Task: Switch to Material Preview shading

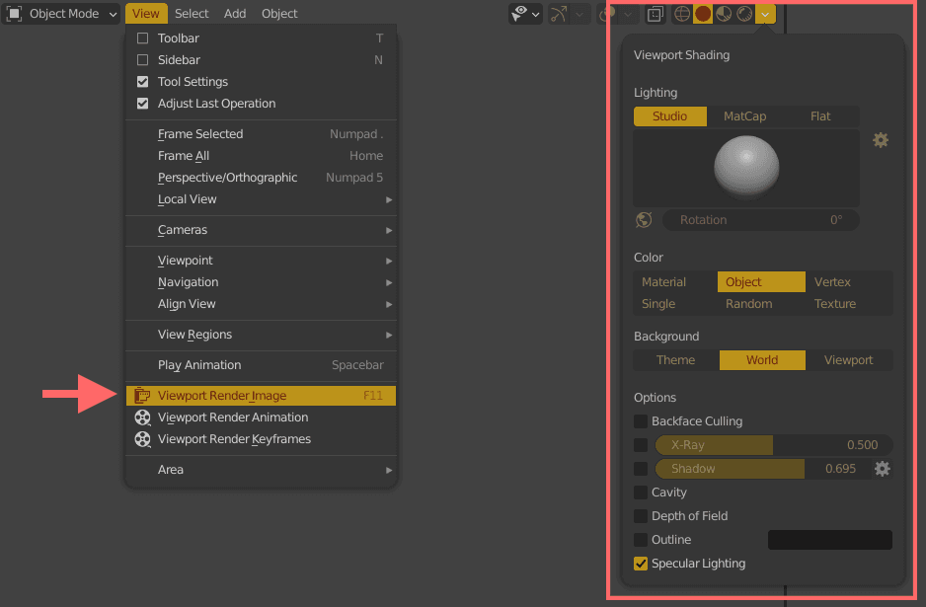Action: click(x=724, y=14)
